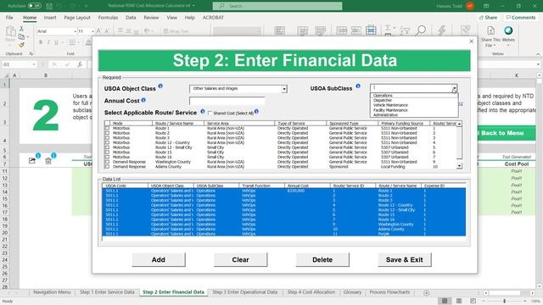Image resolution: width=543 pixels, height=305 pixels.
Task: Add a new sheet with plus icon
Action: (x=426, y=293)
